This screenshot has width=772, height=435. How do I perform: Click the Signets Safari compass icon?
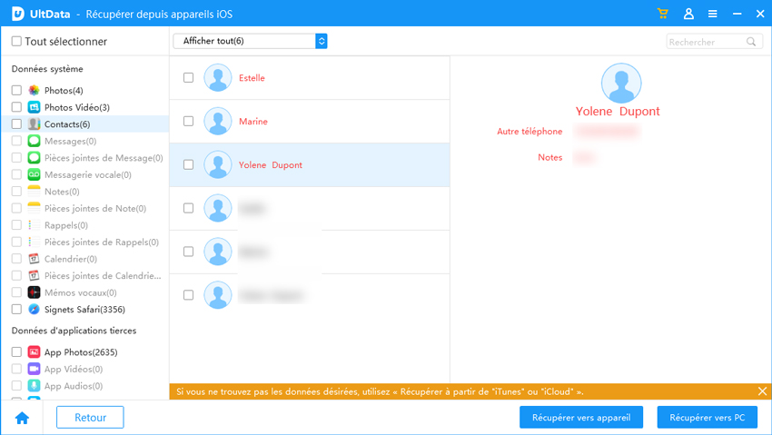(x=34, y=310)
